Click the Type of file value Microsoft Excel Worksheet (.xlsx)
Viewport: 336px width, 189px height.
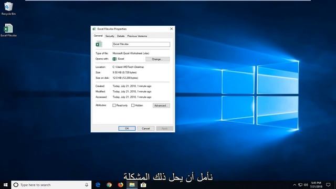click(131, 53)
